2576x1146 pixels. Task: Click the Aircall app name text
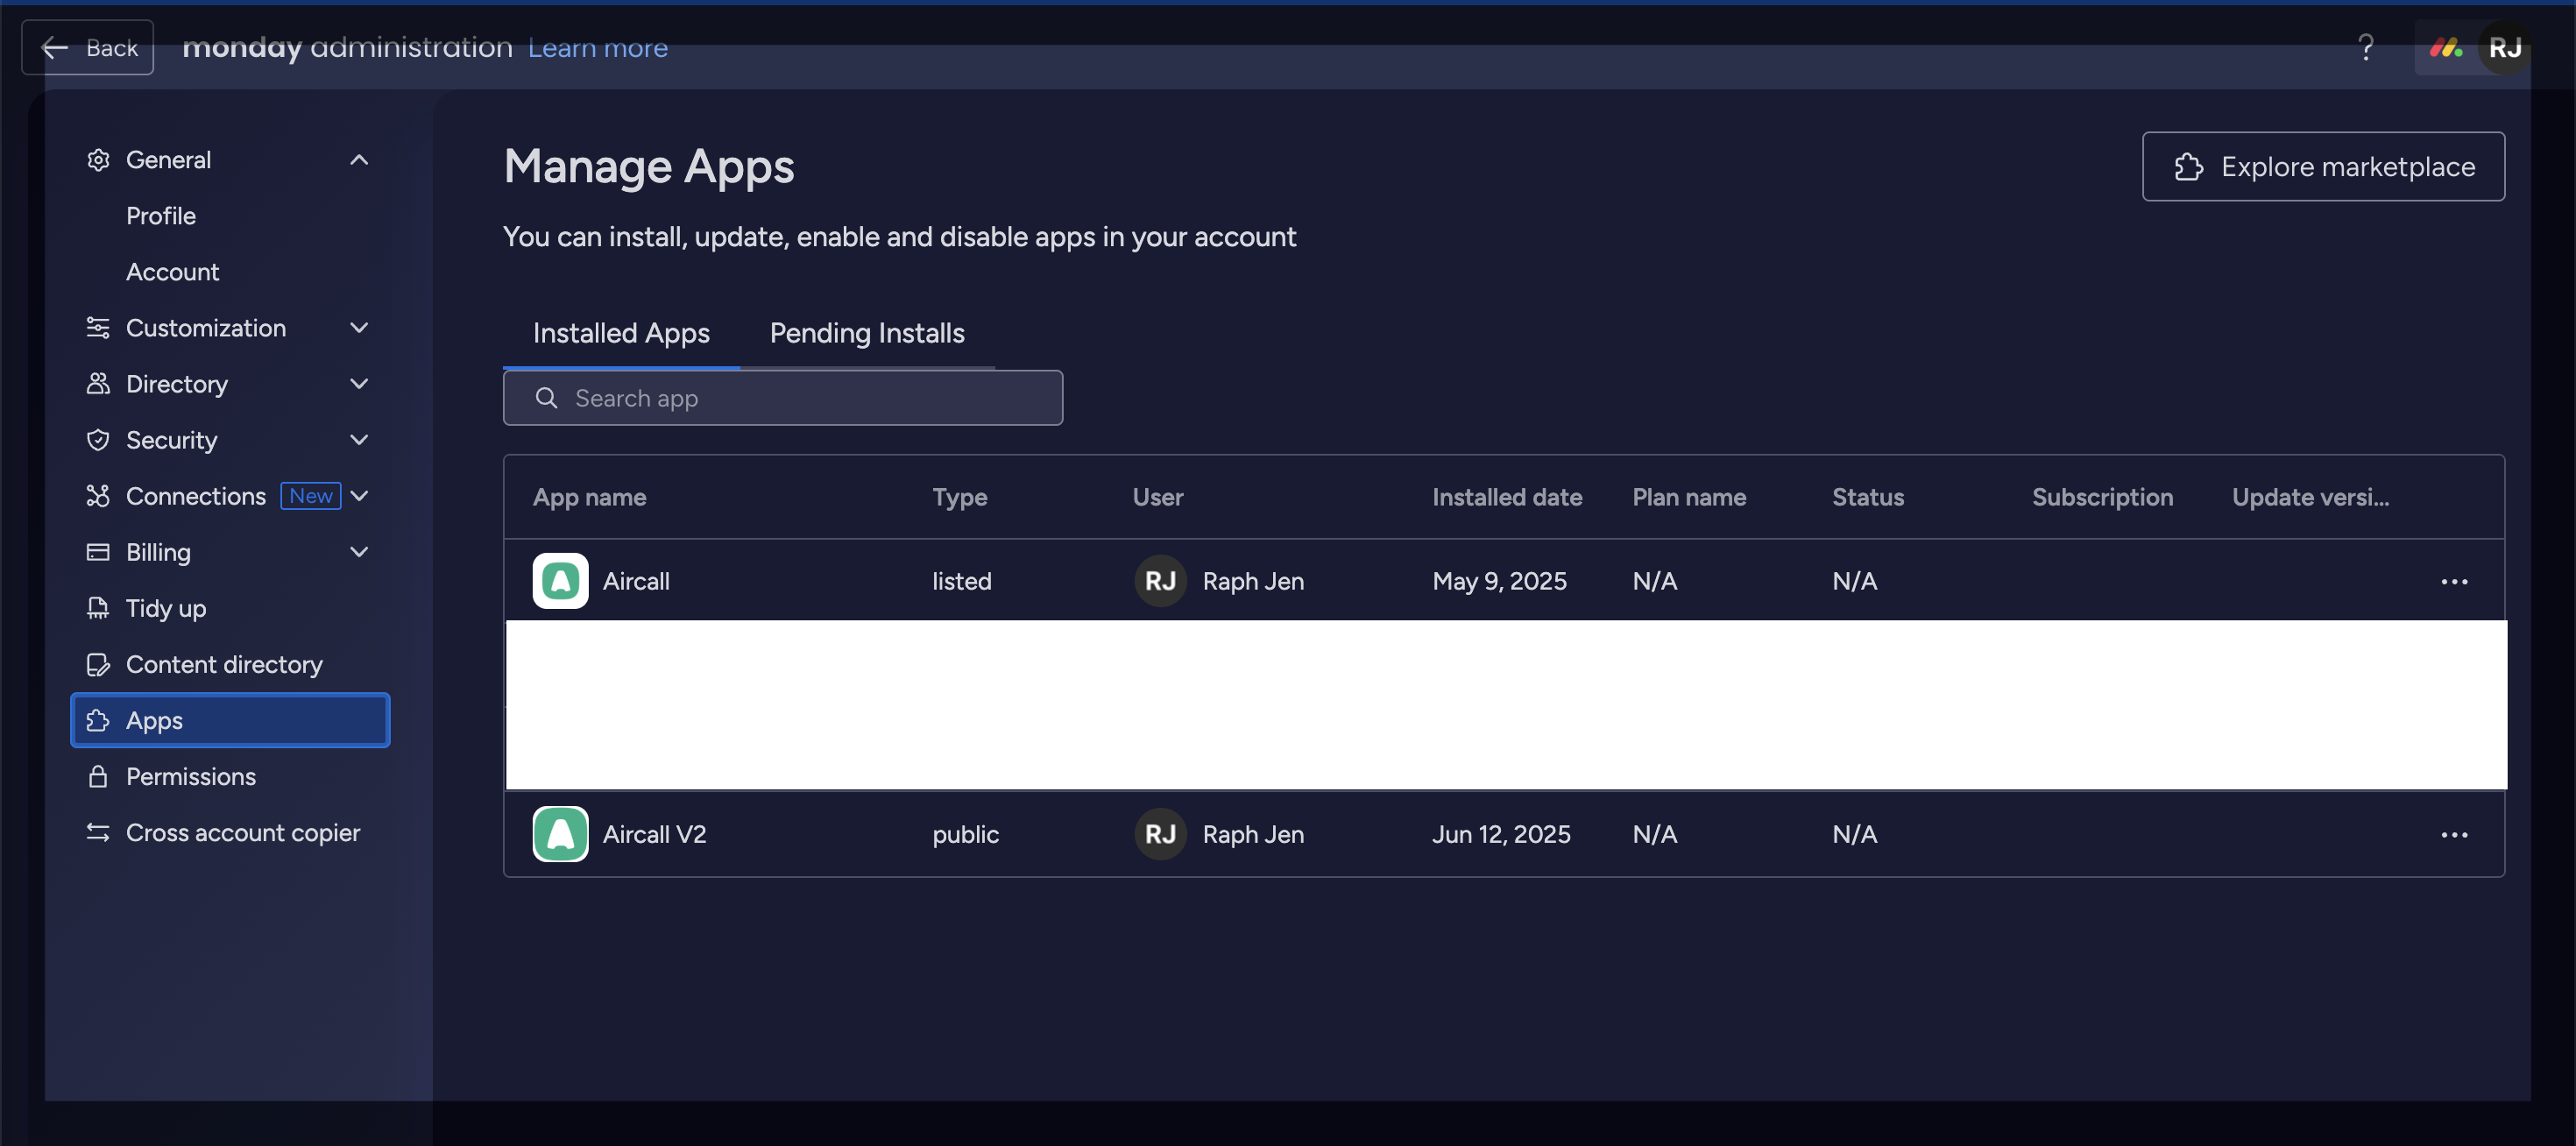[636, 581]
